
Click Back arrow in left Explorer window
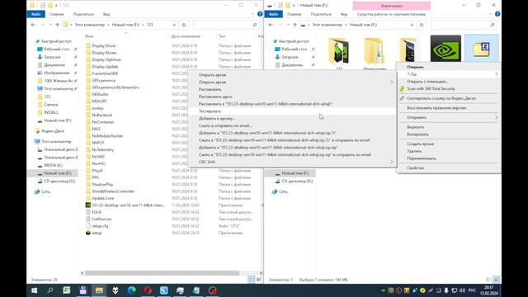[x=33, y=25]
